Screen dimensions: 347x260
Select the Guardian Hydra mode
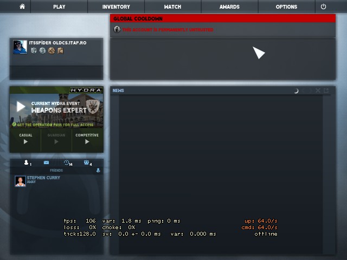(56, 139)
